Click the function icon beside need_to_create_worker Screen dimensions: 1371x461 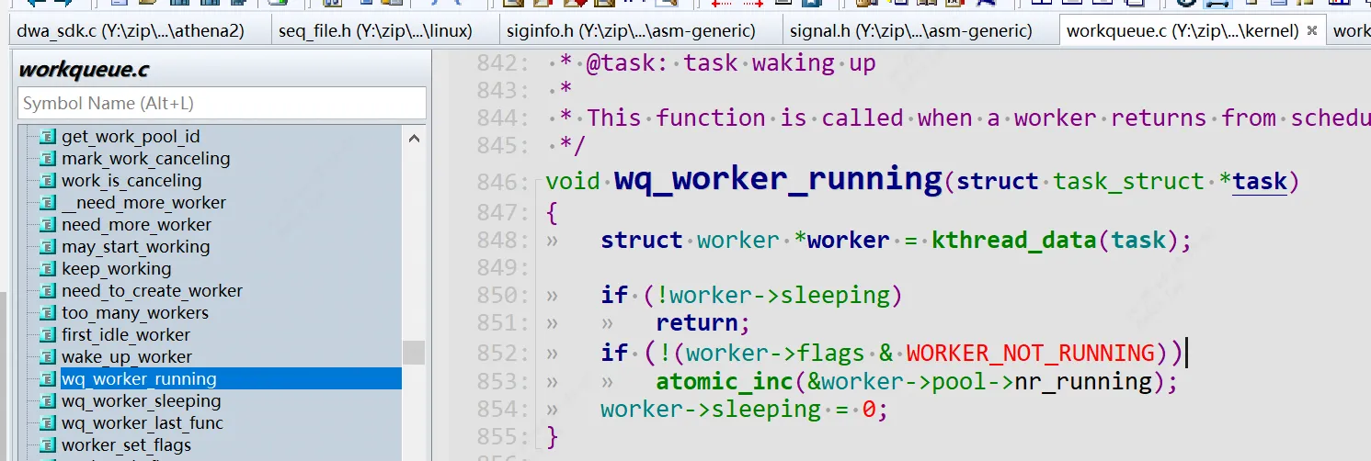pyautogui.click(x=48, y=291)
